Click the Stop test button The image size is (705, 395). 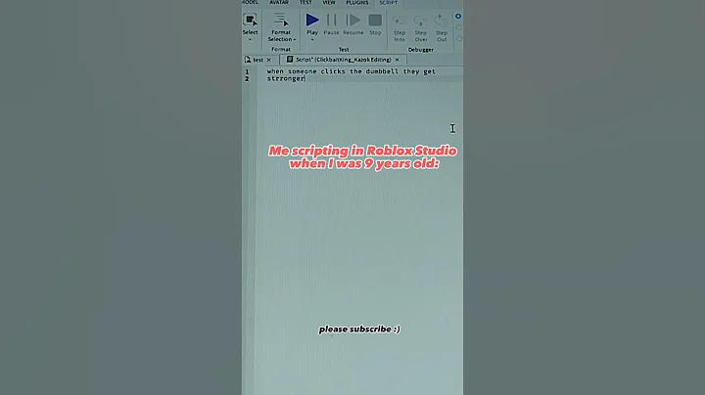[x=375, y=21]
